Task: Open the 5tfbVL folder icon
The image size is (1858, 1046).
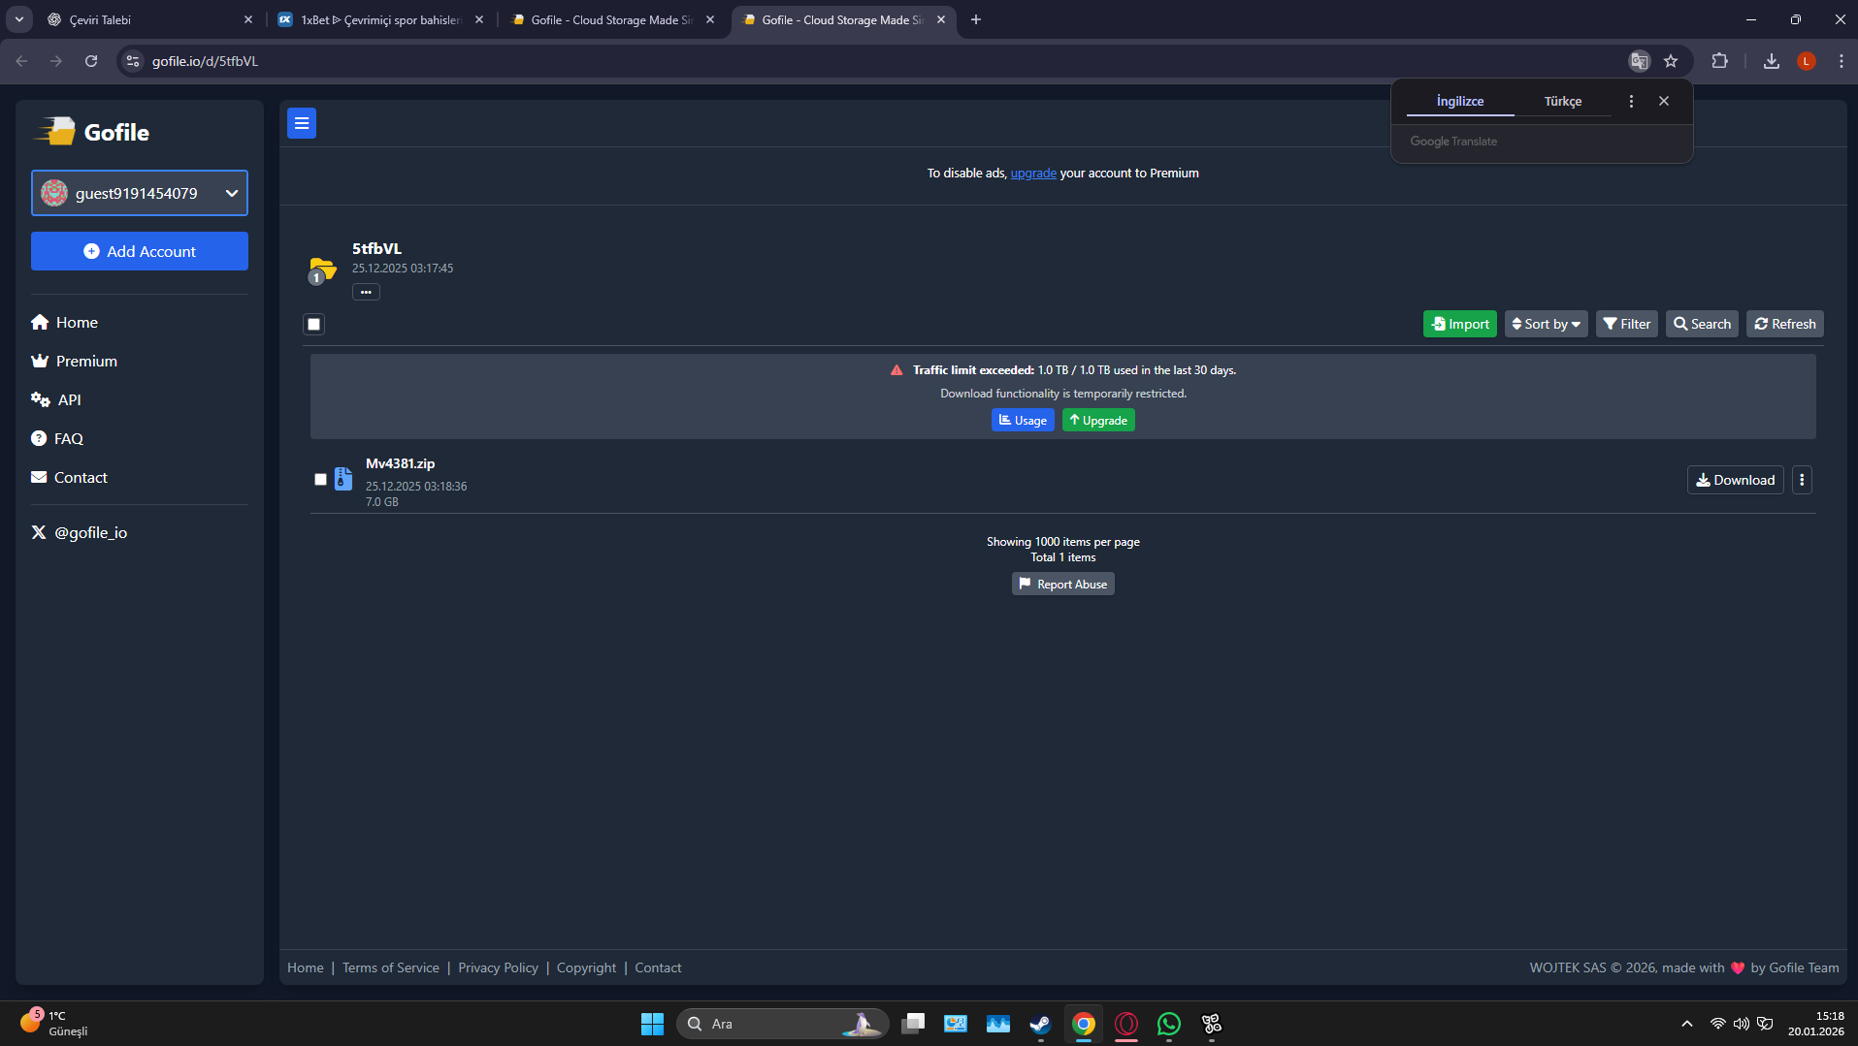Action: tap(322, 269)
